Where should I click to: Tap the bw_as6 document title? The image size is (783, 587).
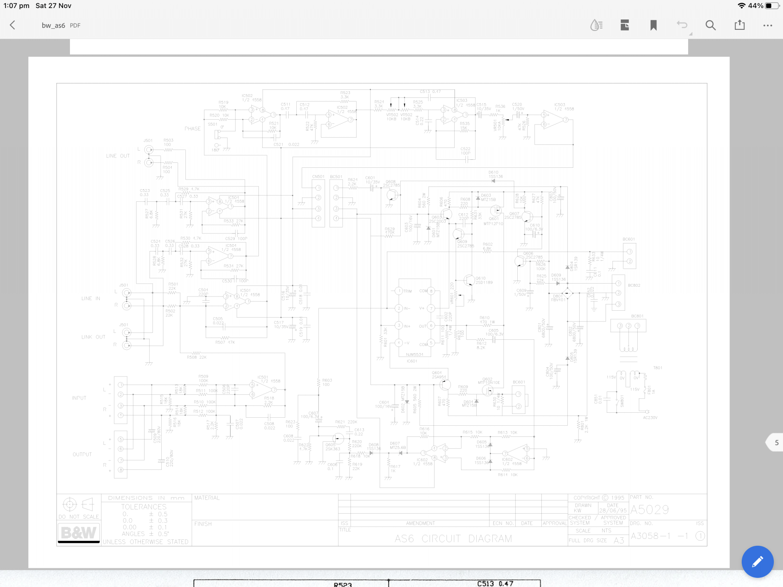53,26
